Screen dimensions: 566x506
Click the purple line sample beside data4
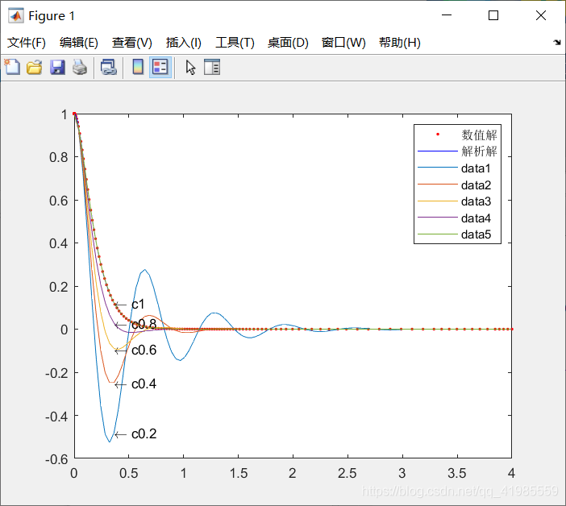tap(438, 217)
